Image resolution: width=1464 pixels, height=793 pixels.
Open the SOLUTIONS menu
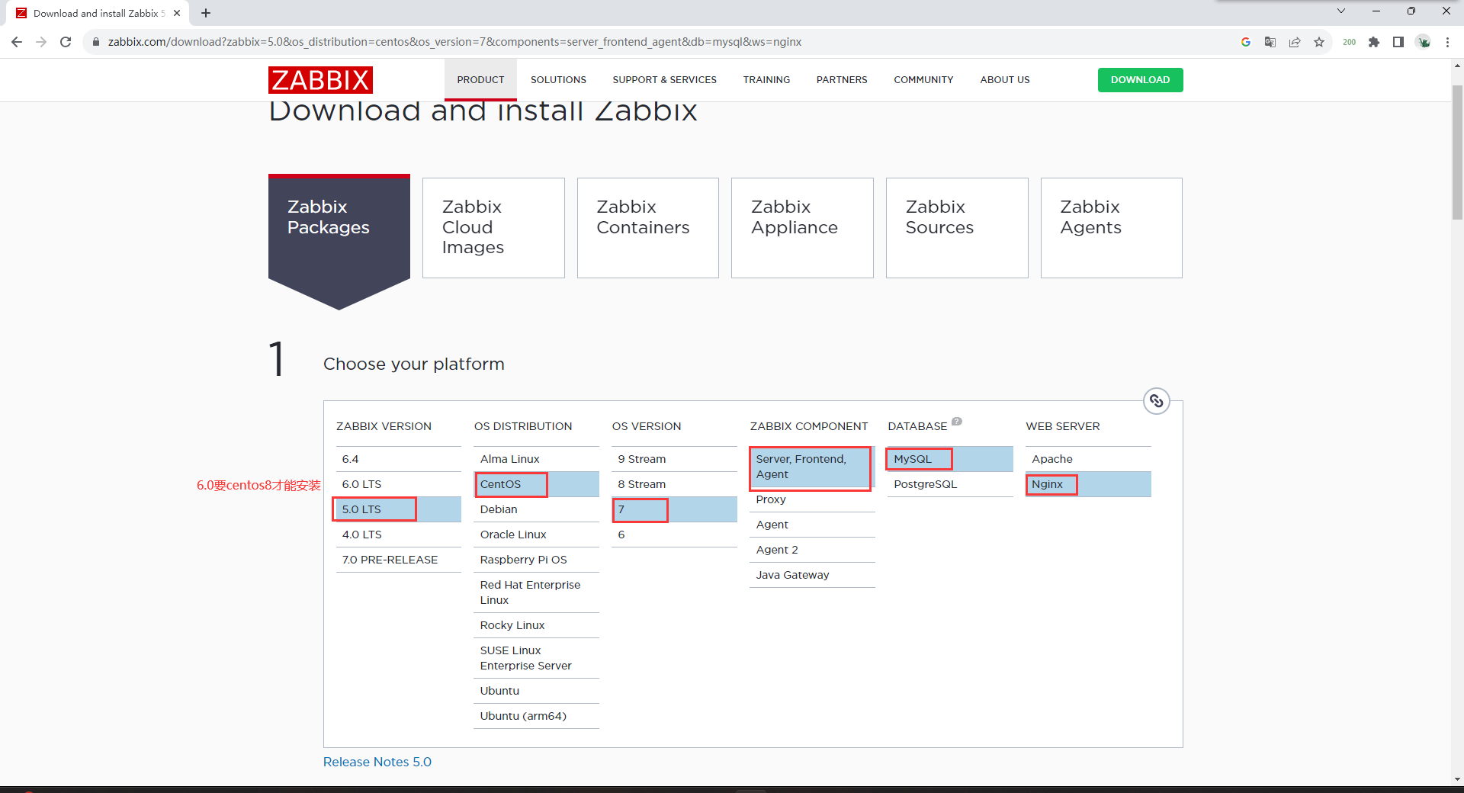coord(558,80)
